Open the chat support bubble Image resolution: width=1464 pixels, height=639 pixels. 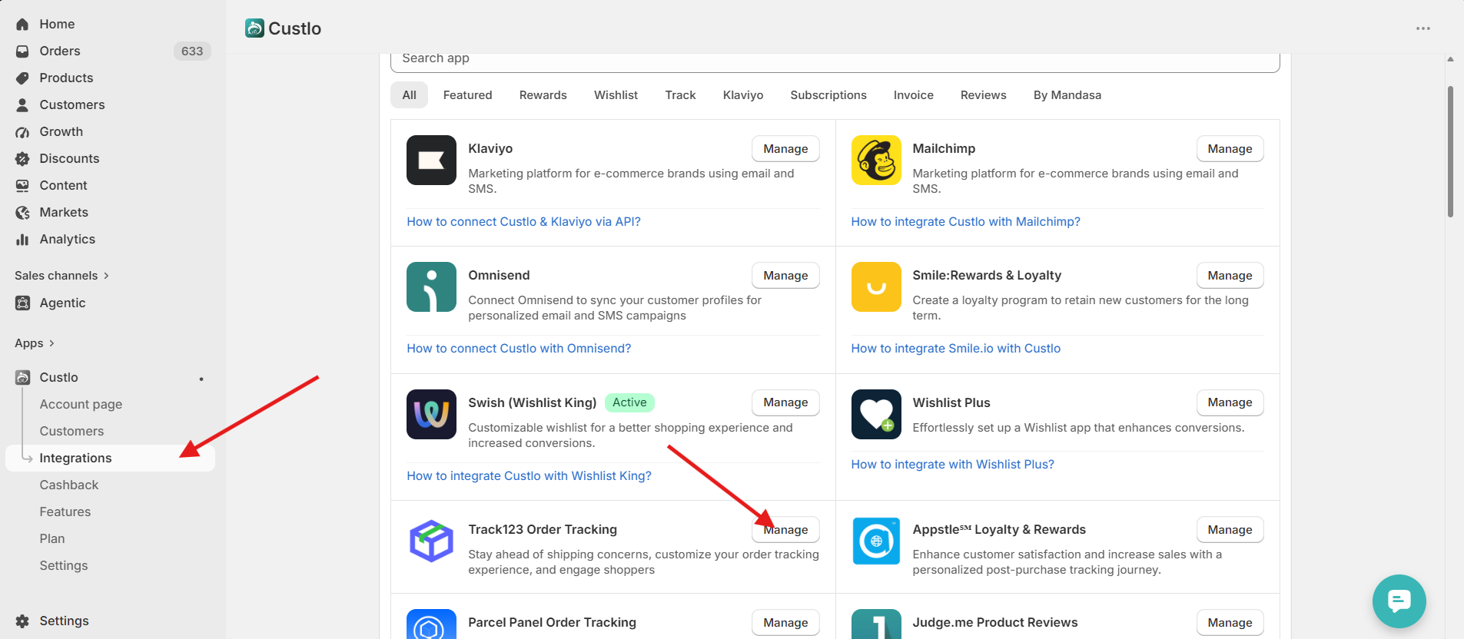pos(1399,601)
